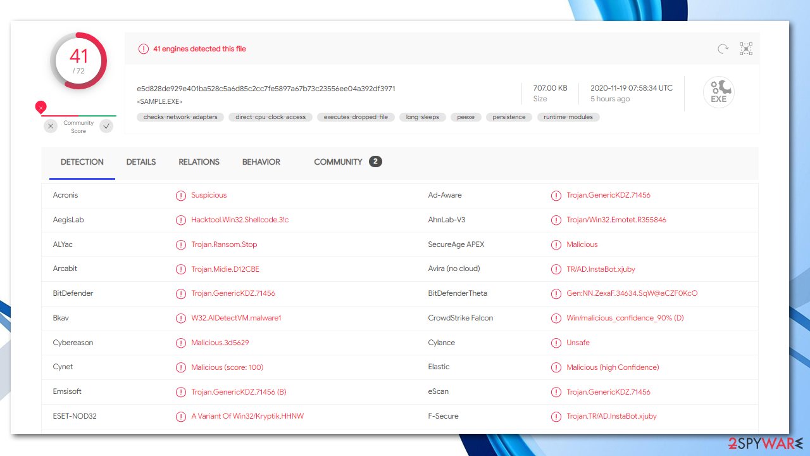Click the community count badge 2
The height and width of the screenshot is (456, 810).
pos(375,162)
